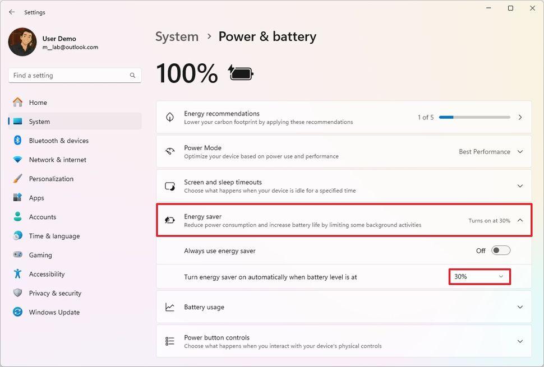The width and height of the screenshot is (544, 367).
Task: Collapse the Energy saver section
Action: [519, 220]
